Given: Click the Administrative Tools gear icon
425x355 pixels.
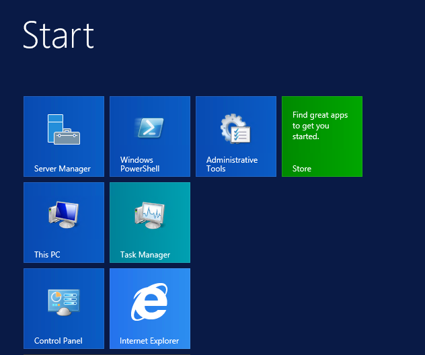Looking at the screenshot, I should coord(235,128).
